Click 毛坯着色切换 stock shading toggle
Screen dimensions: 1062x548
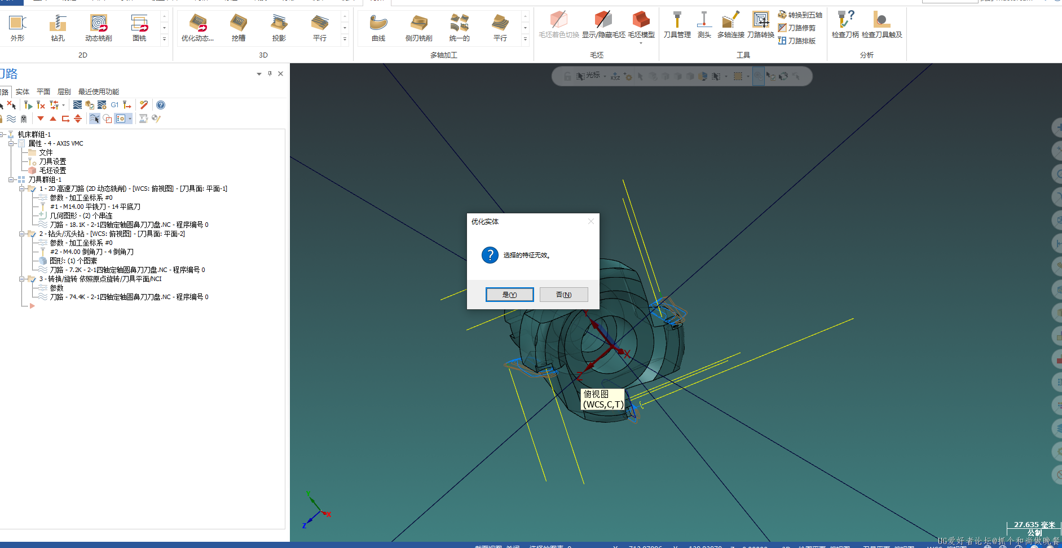[x=559, y=25]
